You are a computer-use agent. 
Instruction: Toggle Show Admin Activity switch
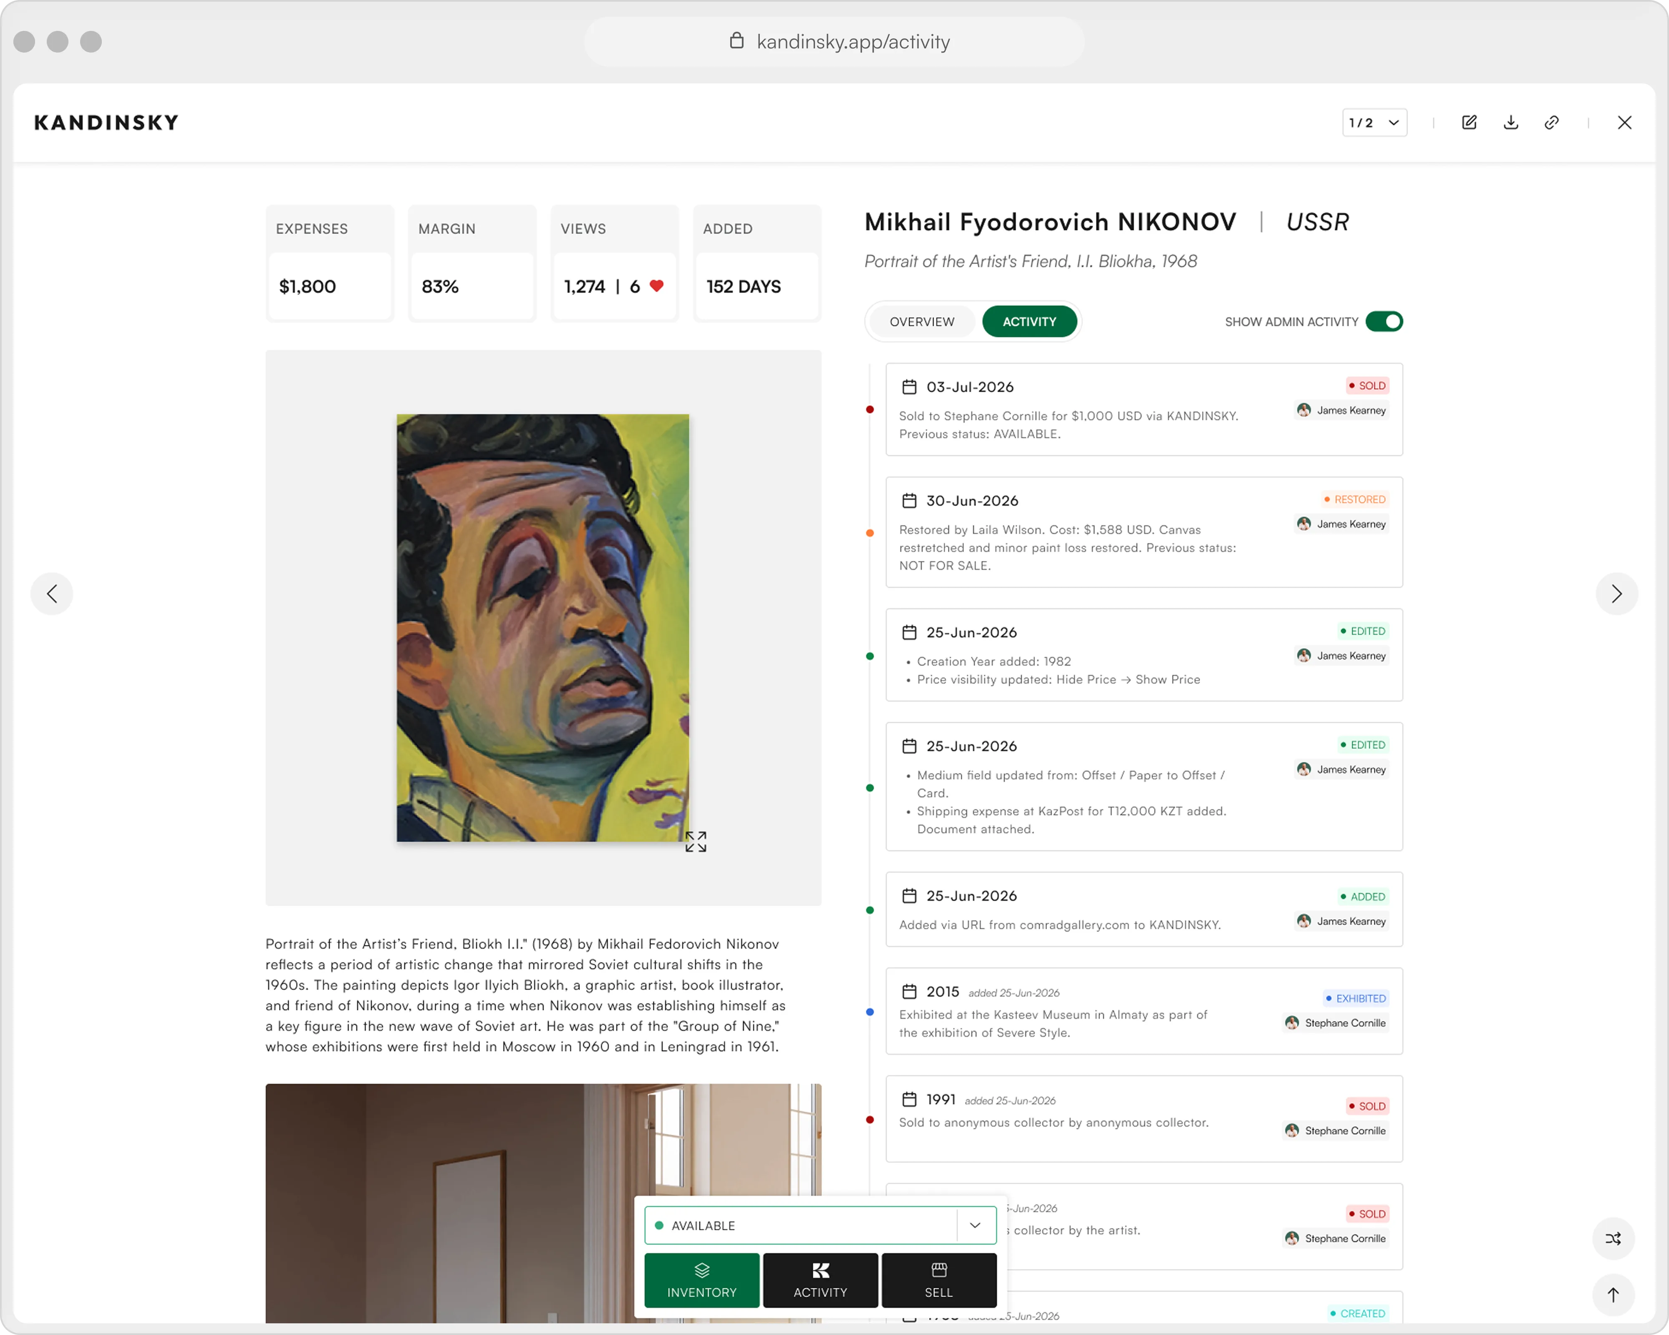point(1384,321)
